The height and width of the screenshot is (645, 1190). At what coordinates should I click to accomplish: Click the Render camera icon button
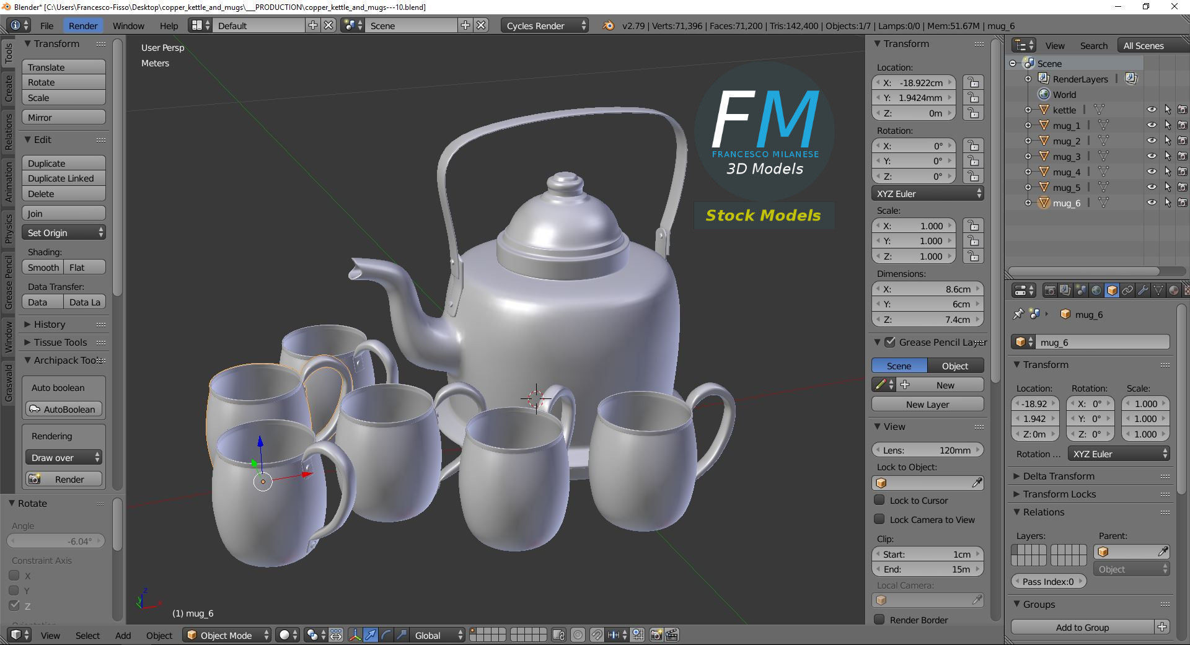[64, 479]
